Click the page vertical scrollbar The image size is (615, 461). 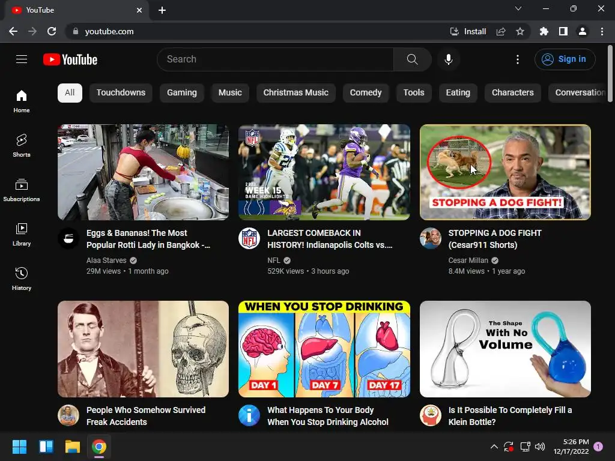pos(610,74)
